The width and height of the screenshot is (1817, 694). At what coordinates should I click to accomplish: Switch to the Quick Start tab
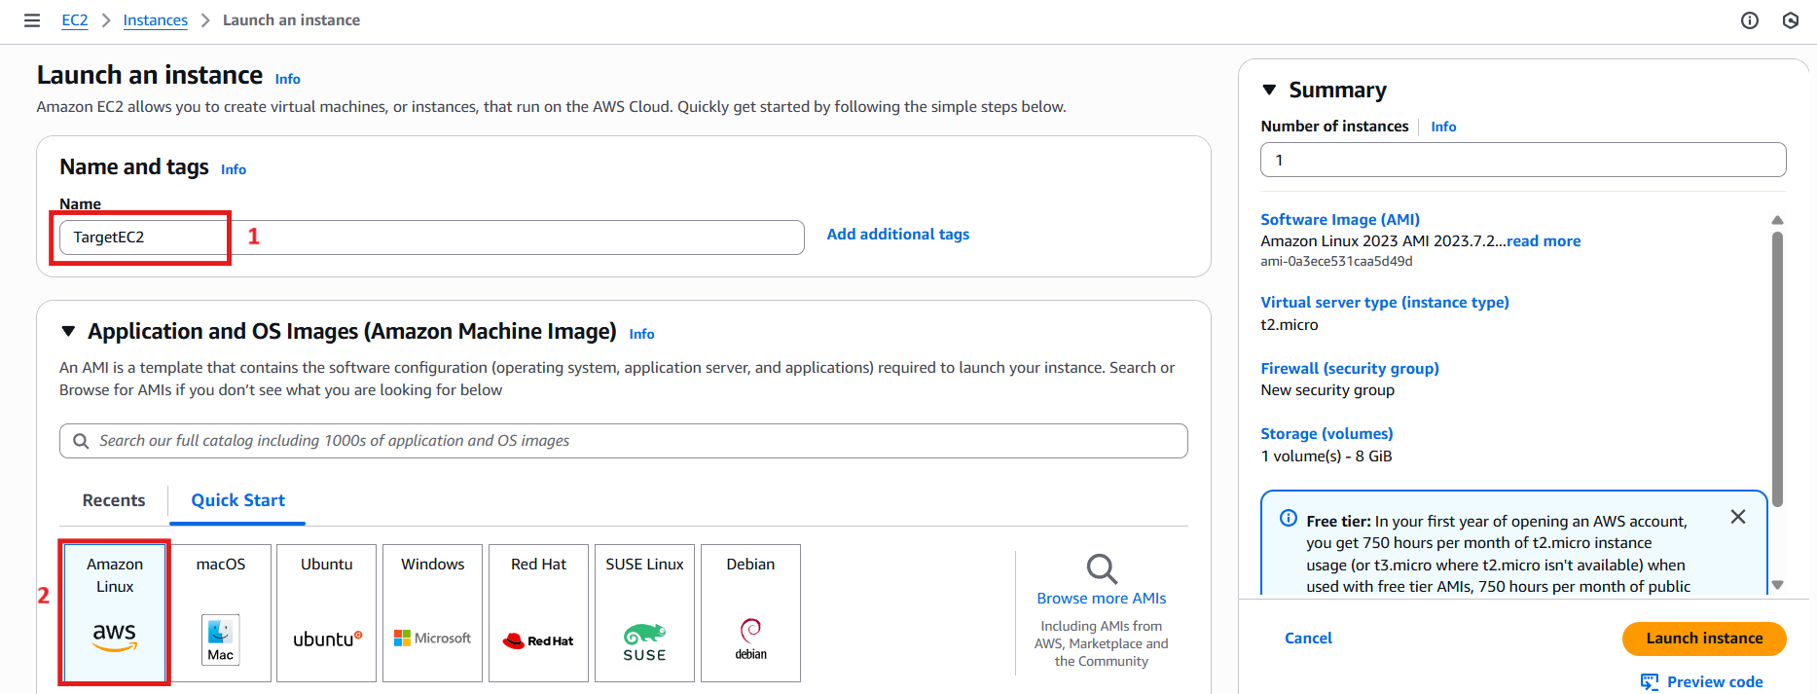[x=238, y=500]
